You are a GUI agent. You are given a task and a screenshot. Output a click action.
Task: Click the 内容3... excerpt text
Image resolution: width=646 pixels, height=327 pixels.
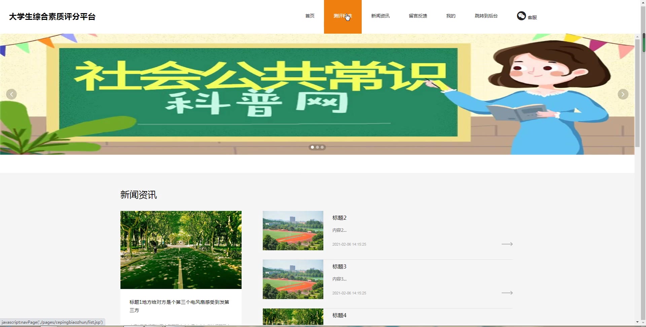point(339,279)
